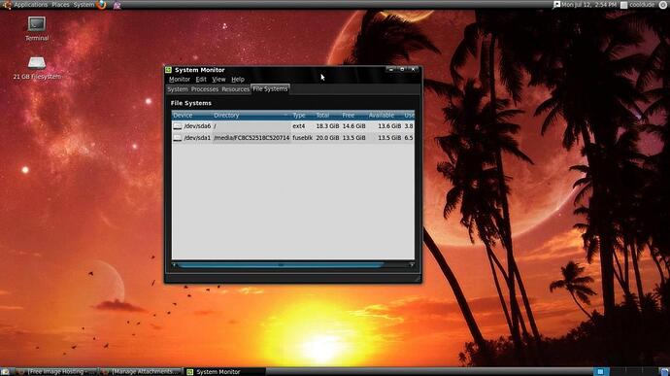Open the Applications menu
The image size is (670, 376).
[30, 5]
